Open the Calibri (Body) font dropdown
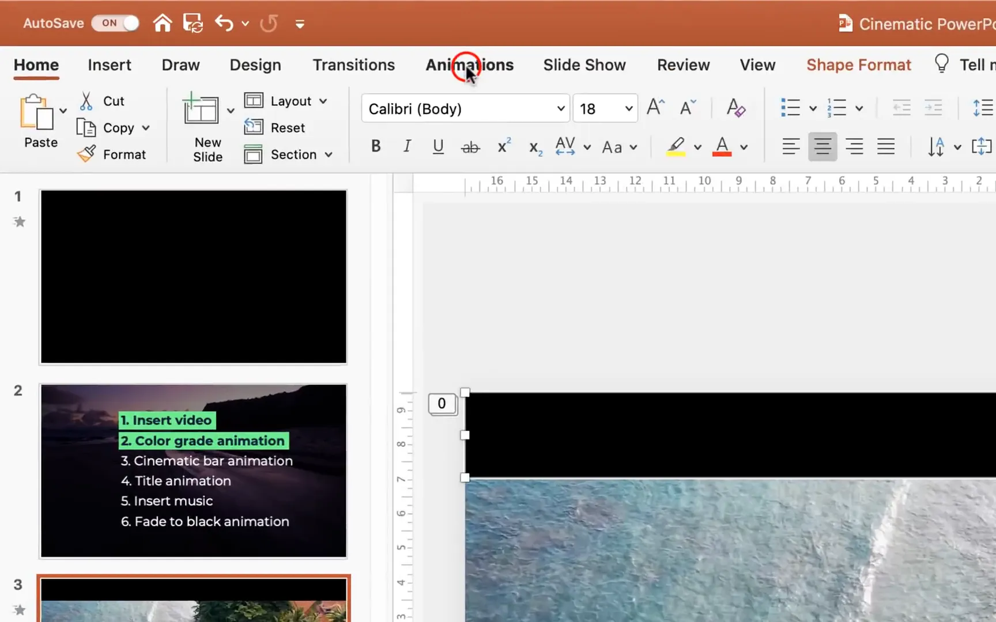This screenshot has height=622, width=996. [560, 109]
